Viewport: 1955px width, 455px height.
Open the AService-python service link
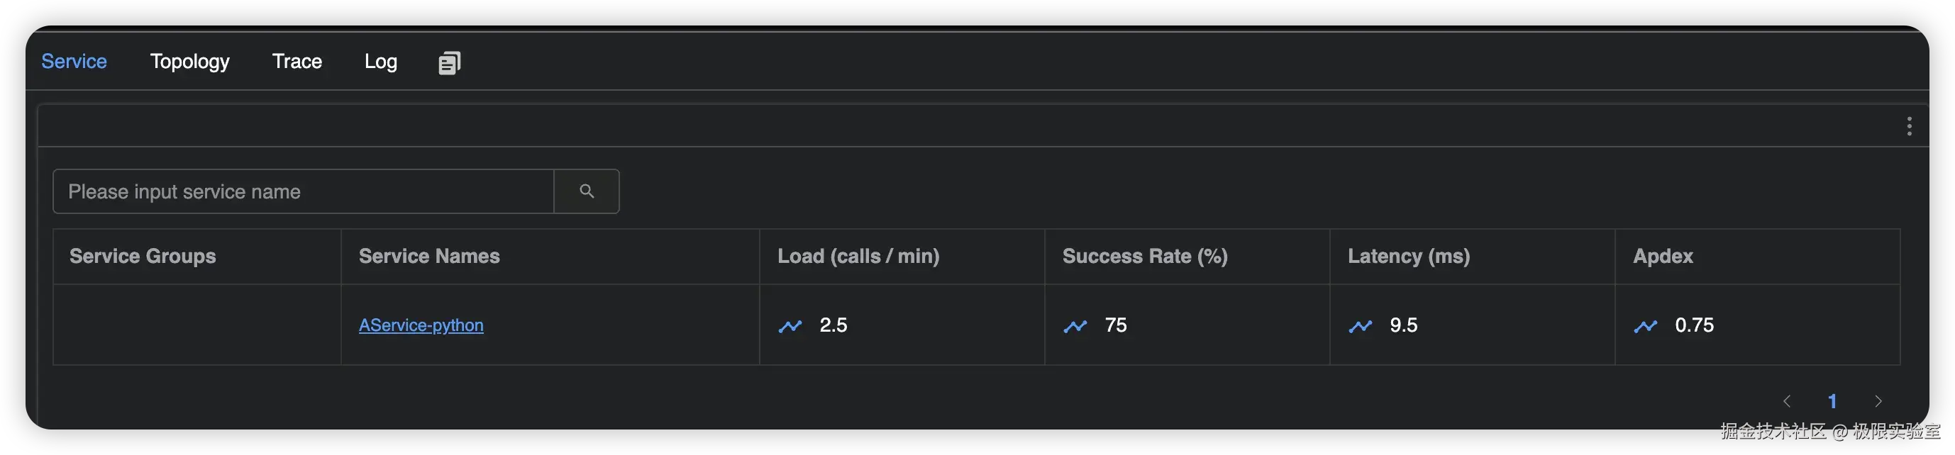421,325
